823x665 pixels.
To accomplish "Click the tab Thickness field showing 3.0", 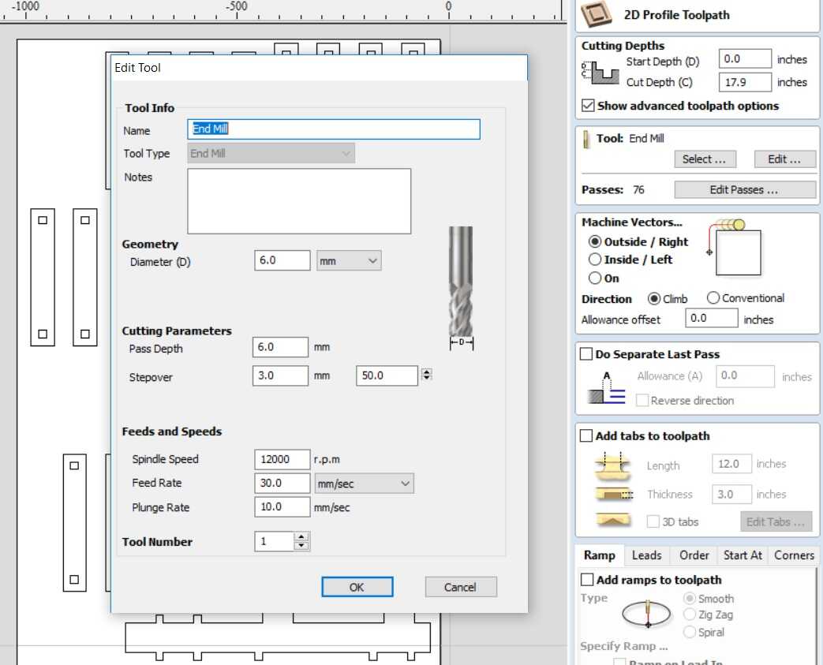I will (x=731, y=494).
